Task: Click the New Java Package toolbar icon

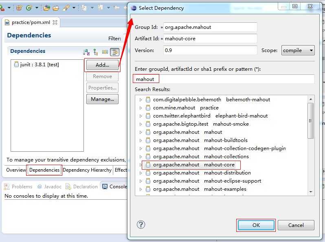Action: 19,8
